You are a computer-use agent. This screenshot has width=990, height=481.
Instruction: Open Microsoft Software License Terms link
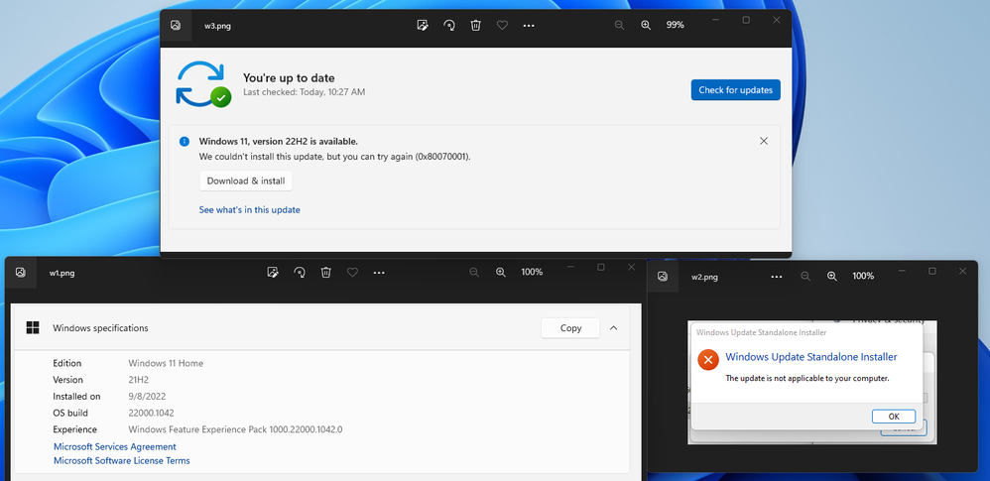click(x=122, y=461)
